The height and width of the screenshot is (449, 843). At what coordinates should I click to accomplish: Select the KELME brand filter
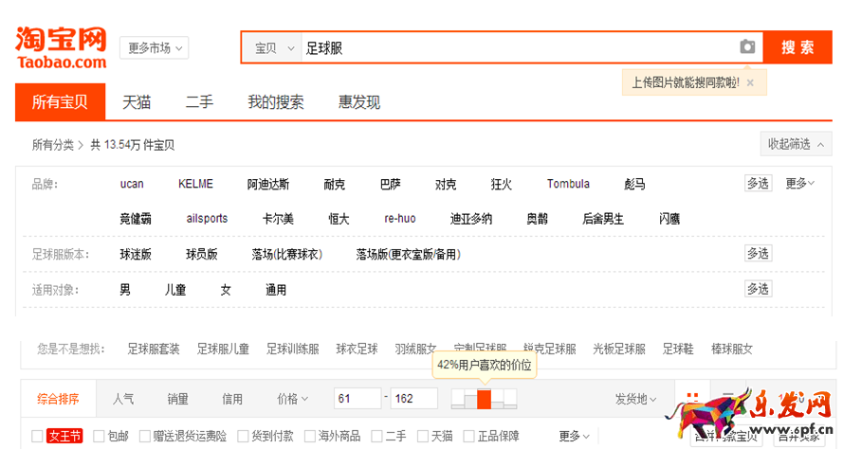coord(195,184)
